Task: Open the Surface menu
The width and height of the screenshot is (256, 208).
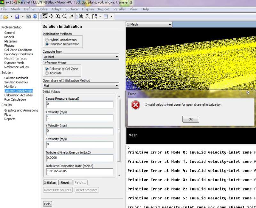Action: 71,9
